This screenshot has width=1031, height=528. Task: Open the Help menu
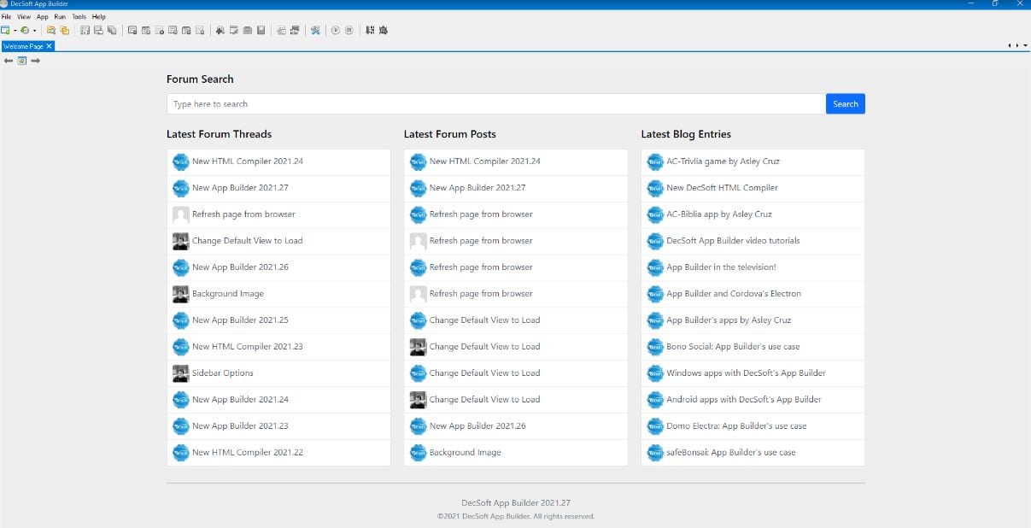(99, 17)
